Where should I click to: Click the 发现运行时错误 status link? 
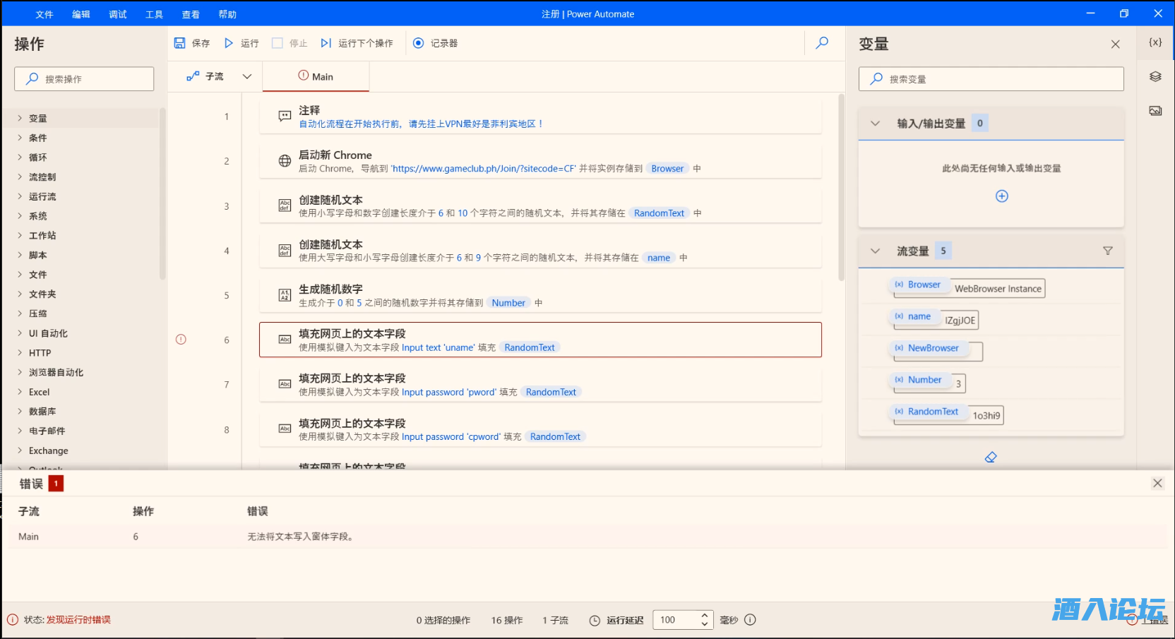tap(80, 619)
